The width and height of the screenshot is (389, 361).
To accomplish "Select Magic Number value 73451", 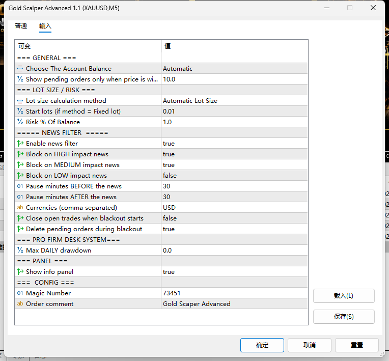I will (x=234, y=293).
